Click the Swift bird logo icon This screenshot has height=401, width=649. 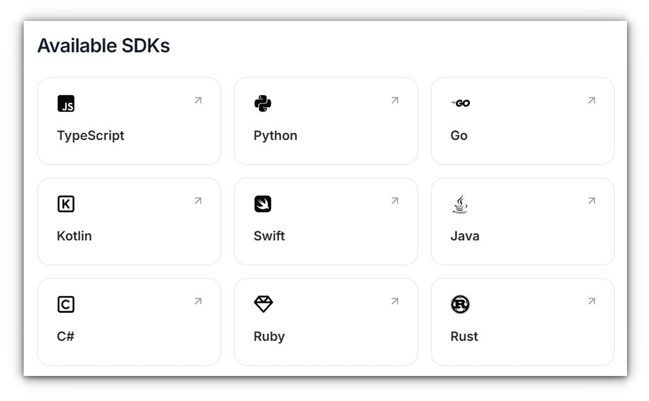(263, 204)
